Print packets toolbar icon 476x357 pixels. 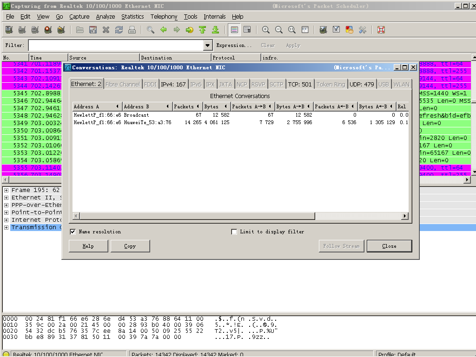pyautogui.click(x=132, y=30)
